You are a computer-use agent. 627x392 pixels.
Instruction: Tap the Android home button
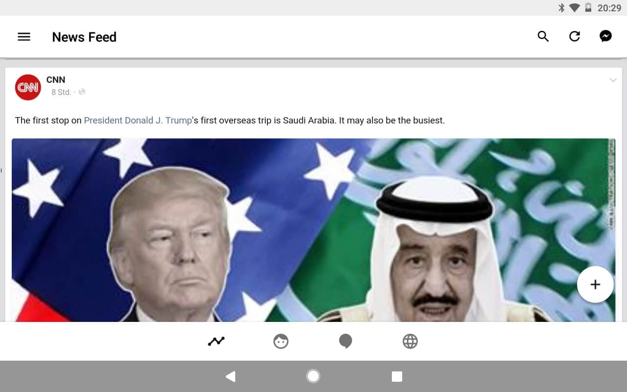point(313,376)
